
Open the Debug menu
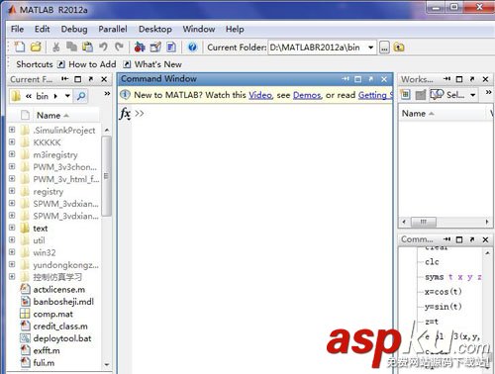tap(74, 30)
